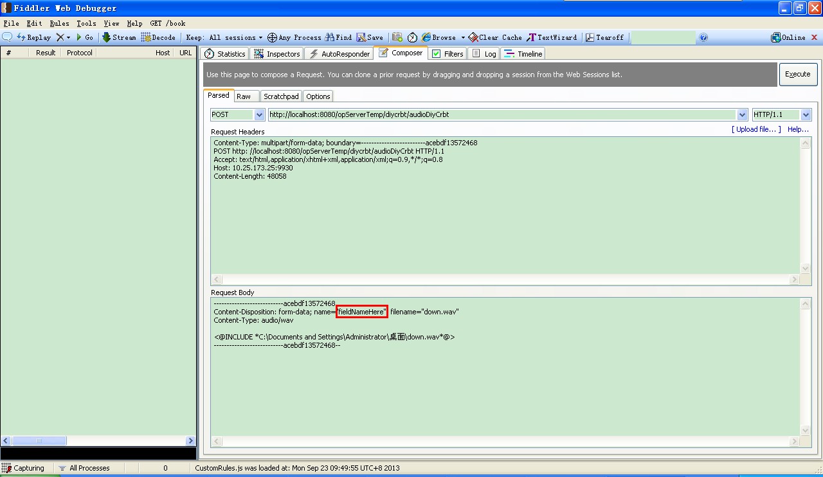Image resolution: width=823 pixels, height=477 pixels.
Task: Click the blue help question icon
Action: [x=703, y=37]
